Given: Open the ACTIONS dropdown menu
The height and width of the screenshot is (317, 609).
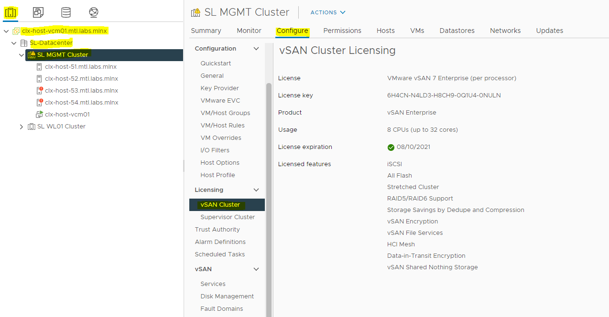Looking at the screenshot, I should tap(328, 12).
